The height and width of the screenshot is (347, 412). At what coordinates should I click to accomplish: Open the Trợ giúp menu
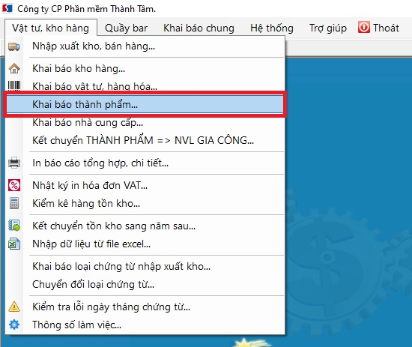click(x=328, y=28)
